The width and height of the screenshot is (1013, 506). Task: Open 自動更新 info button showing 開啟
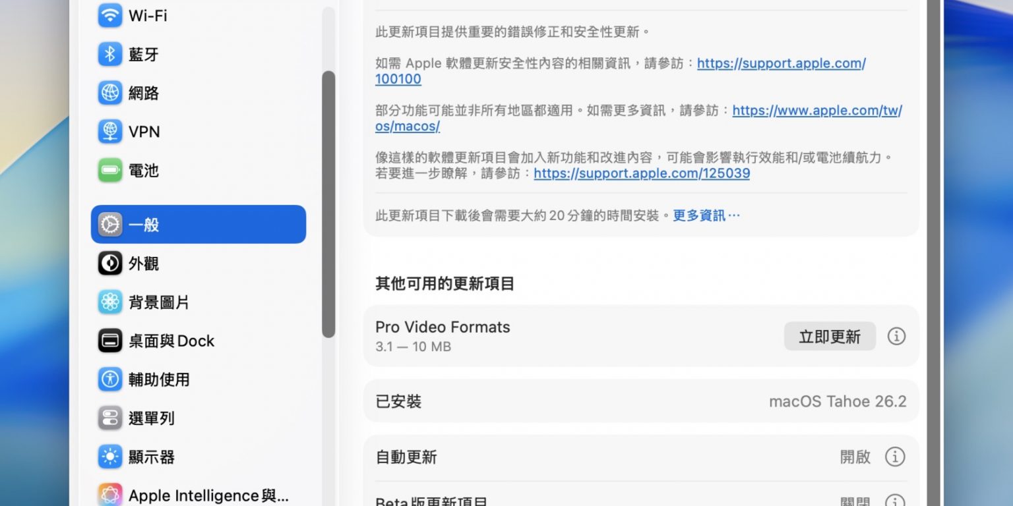[x=894, y=457]
